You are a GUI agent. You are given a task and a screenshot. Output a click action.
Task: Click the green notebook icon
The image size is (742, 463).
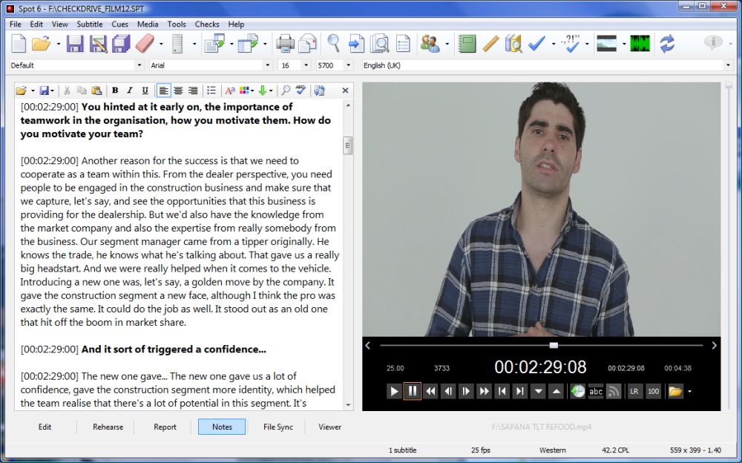point(467,44)
